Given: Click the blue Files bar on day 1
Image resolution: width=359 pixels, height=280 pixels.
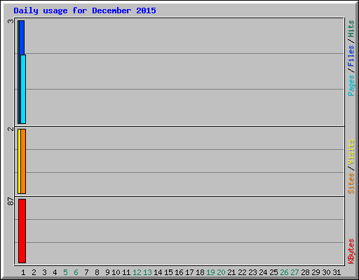Looking at the screenshot, I should [22, 37].
